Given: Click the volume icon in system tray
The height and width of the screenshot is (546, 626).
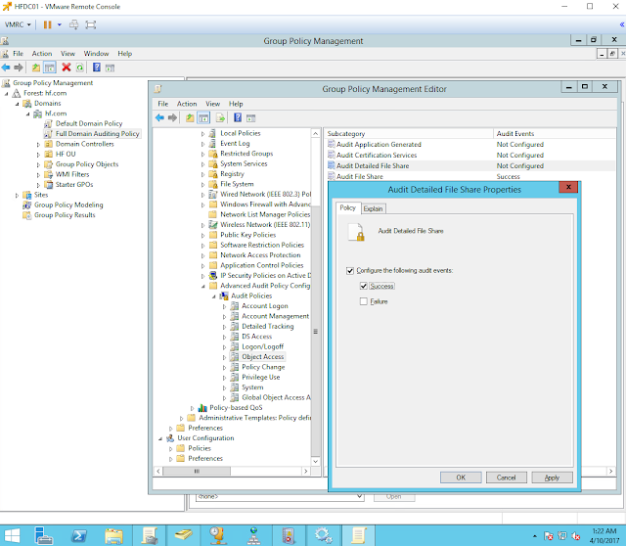Looking at the screenshot, I should (x=576, y=536).
